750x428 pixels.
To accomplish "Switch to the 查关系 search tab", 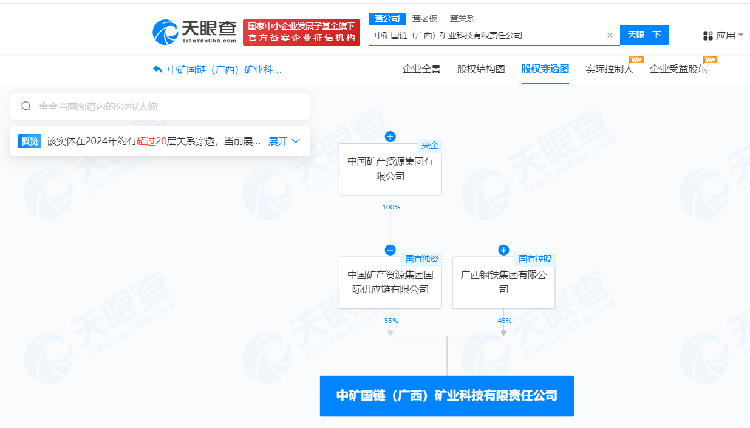I will 462,18.
